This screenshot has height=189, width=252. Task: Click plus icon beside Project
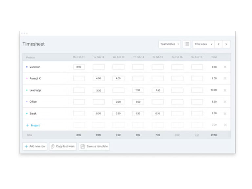coord(28,125)
